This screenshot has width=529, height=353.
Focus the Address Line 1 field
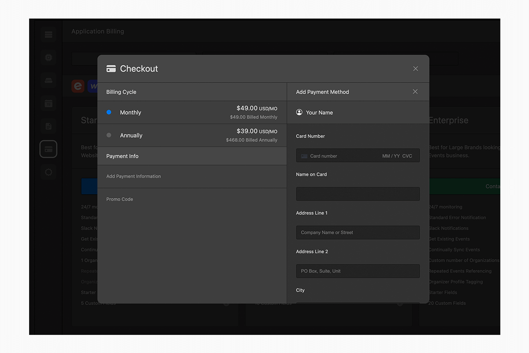point(358,233)
